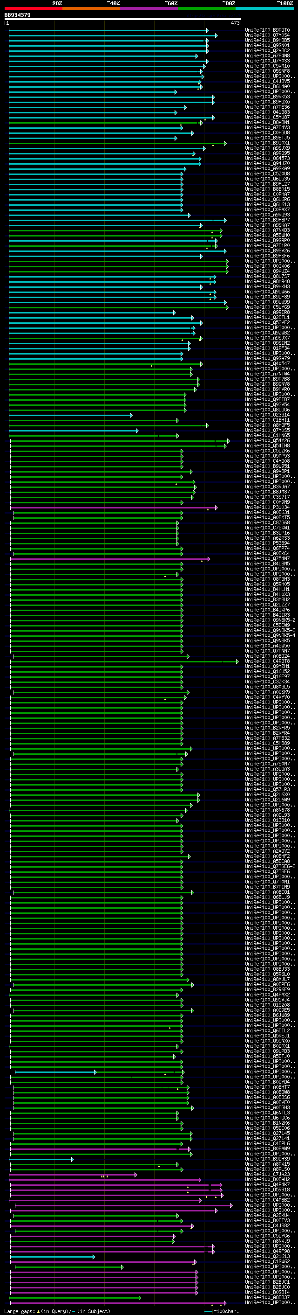Select the UniRef100_A7Q4V3 label

point(267,128)
